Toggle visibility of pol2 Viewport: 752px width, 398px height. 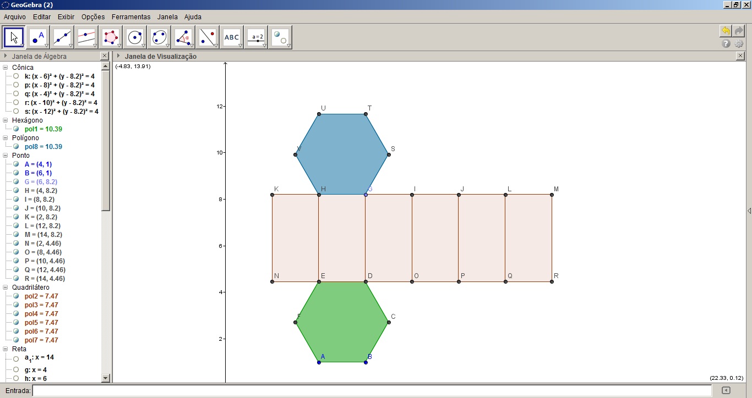tap(16, 296)
